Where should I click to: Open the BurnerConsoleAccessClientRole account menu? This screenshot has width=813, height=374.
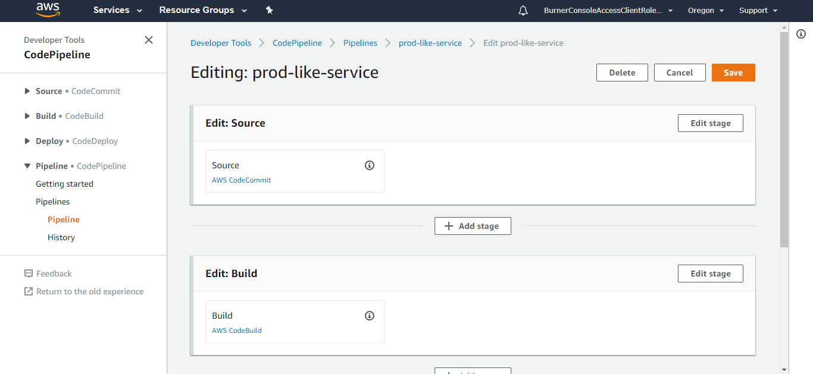(x=608, y=10)
